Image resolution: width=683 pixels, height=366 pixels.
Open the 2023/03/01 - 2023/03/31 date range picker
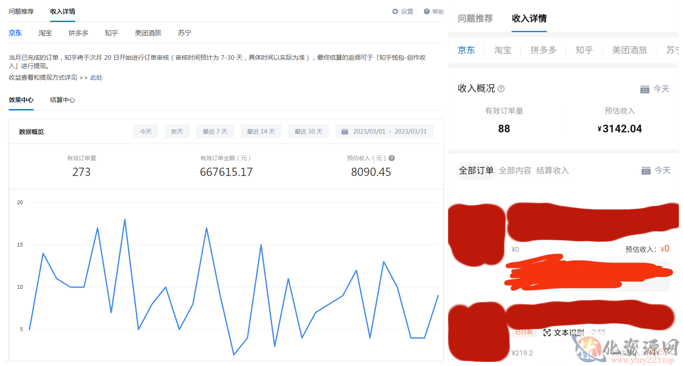click(x=385, y=132)
